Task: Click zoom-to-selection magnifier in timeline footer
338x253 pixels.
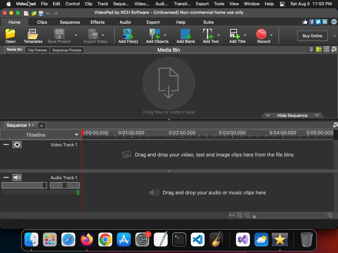Action: pos(240,215)
